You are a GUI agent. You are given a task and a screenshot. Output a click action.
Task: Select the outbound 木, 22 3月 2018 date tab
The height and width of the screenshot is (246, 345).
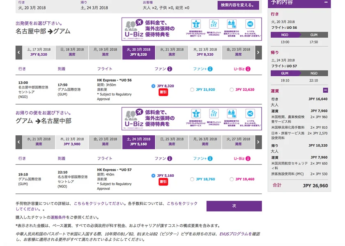(x=205, y=52)
